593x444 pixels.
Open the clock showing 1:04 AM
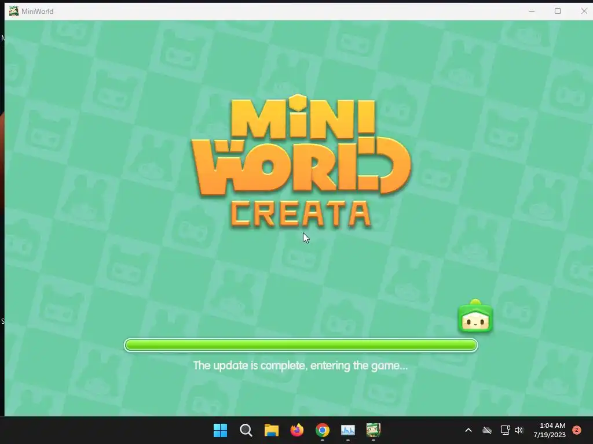(550, 430)
